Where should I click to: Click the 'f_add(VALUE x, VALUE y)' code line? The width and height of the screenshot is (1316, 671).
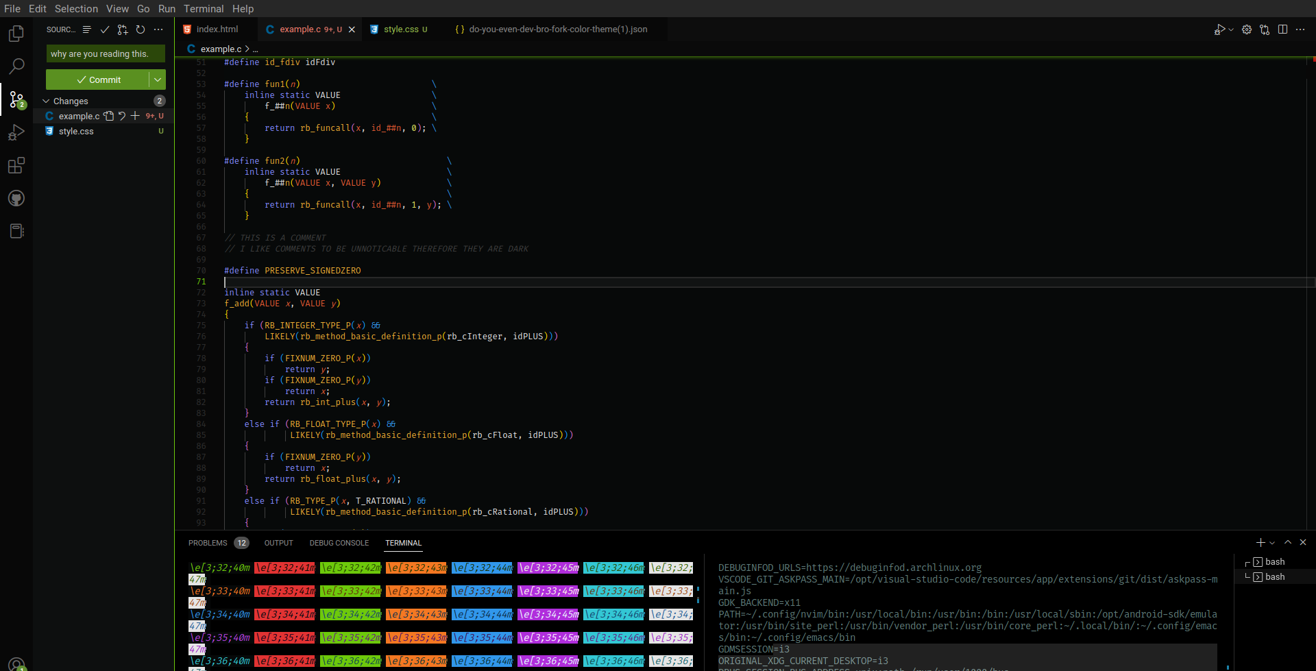click(282, 304)
